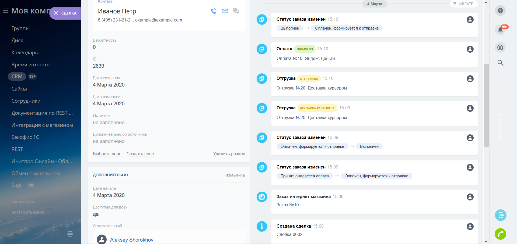517x244 pixels.
Task: Click the email envelope icon for contact
Action: point(225,11)
